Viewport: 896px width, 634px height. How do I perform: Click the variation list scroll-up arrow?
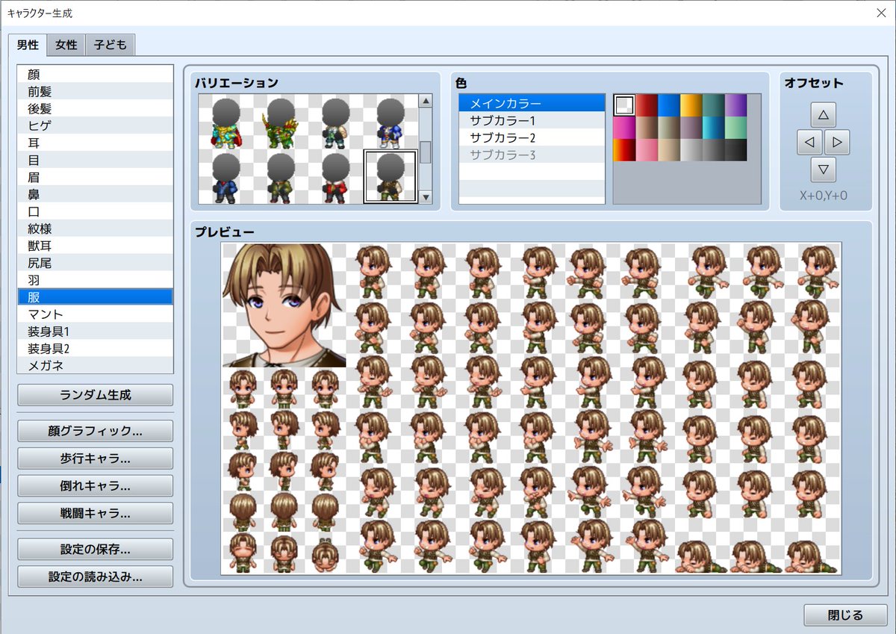pos(426,101)
